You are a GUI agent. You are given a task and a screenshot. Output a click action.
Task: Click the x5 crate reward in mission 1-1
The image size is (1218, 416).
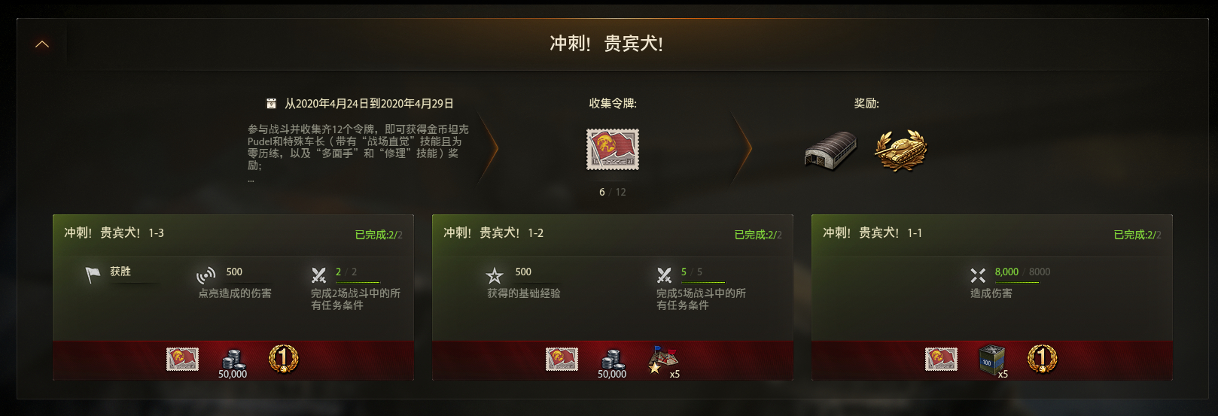click(993, 361)
